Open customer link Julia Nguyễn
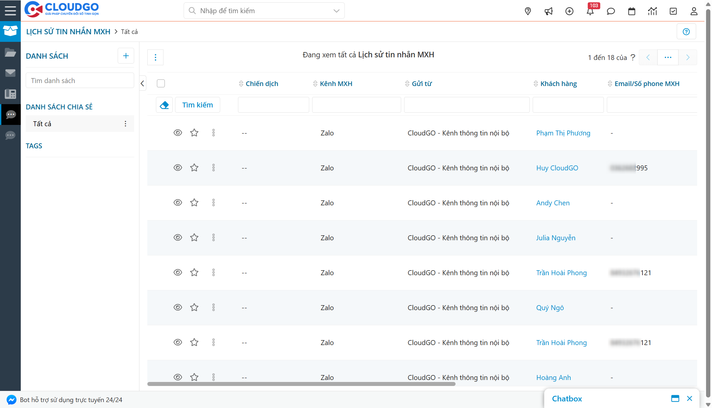The height and width of the screenshot is (408, 712). click(x=555, y=238)
